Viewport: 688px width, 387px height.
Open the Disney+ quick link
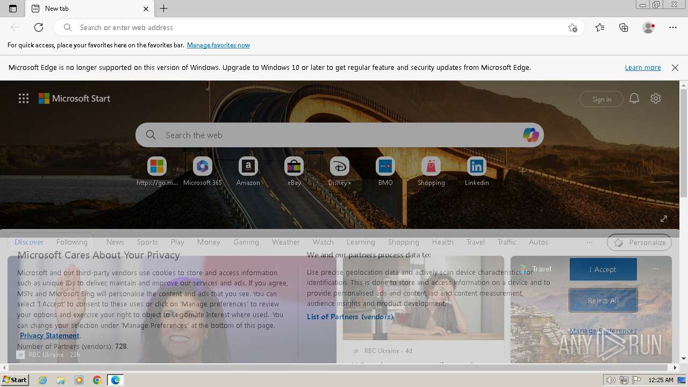[340, 172]
